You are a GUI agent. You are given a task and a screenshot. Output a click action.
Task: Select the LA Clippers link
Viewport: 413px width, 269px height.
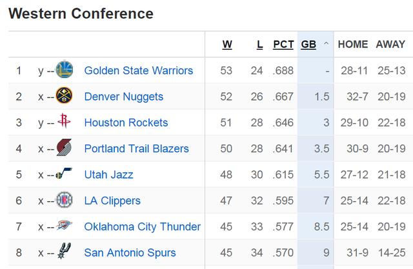coord(112,201)
